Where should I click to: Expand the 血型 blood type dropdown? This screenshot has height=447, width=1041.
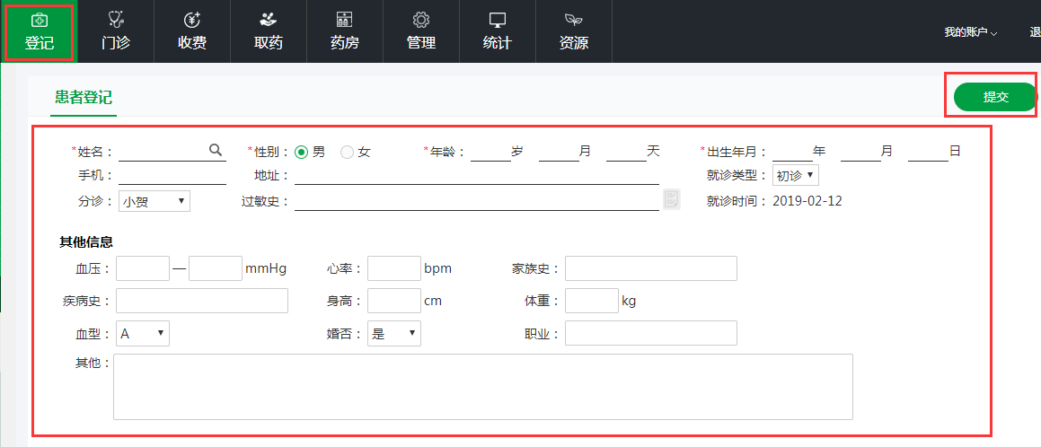pos(143,334)
